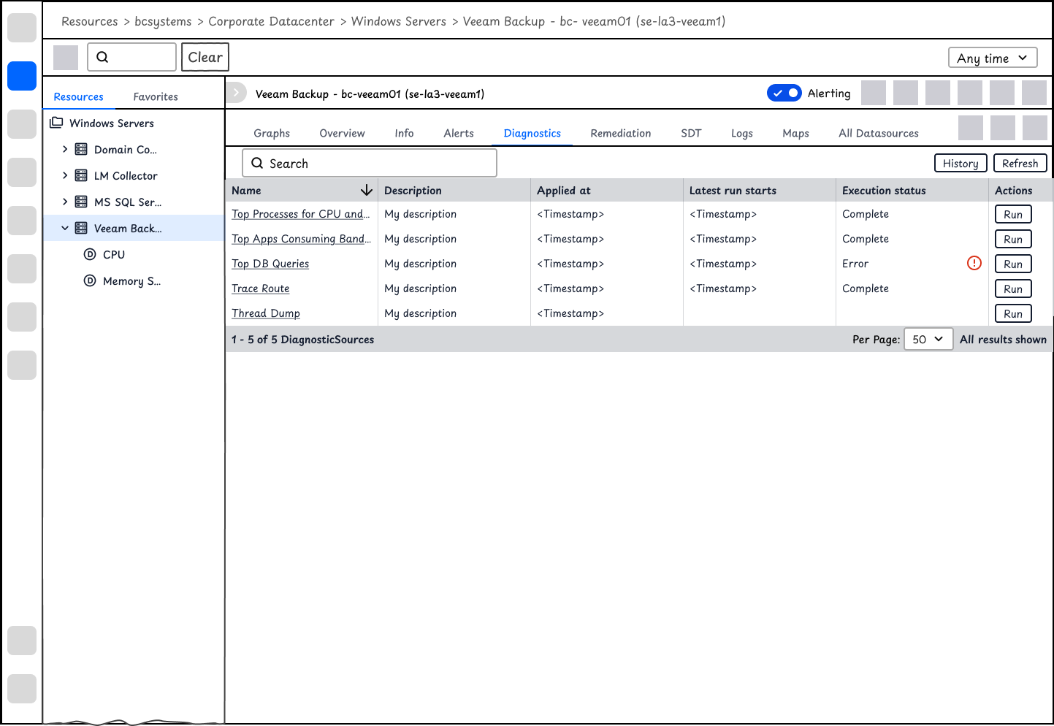Click Windows Servers in the breadcrumb

point(399,21)
